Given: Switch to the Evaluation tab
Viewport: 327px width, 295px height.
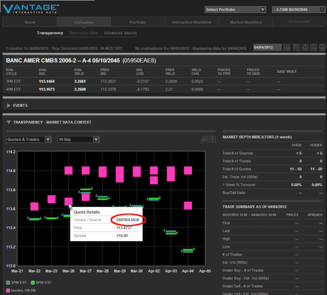Looking at the screenshot, I should (84, 22).
